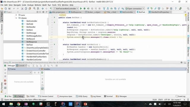Open the VCS menu
The width and height of the screenshot is (190, 107).
pos(59,5)
